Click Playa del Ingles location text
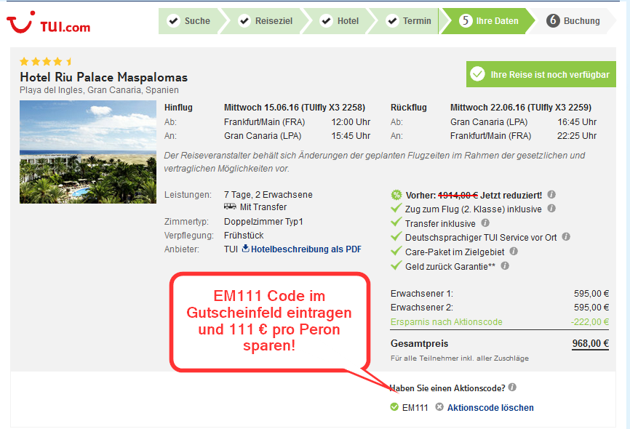 (x=99, y=90)
